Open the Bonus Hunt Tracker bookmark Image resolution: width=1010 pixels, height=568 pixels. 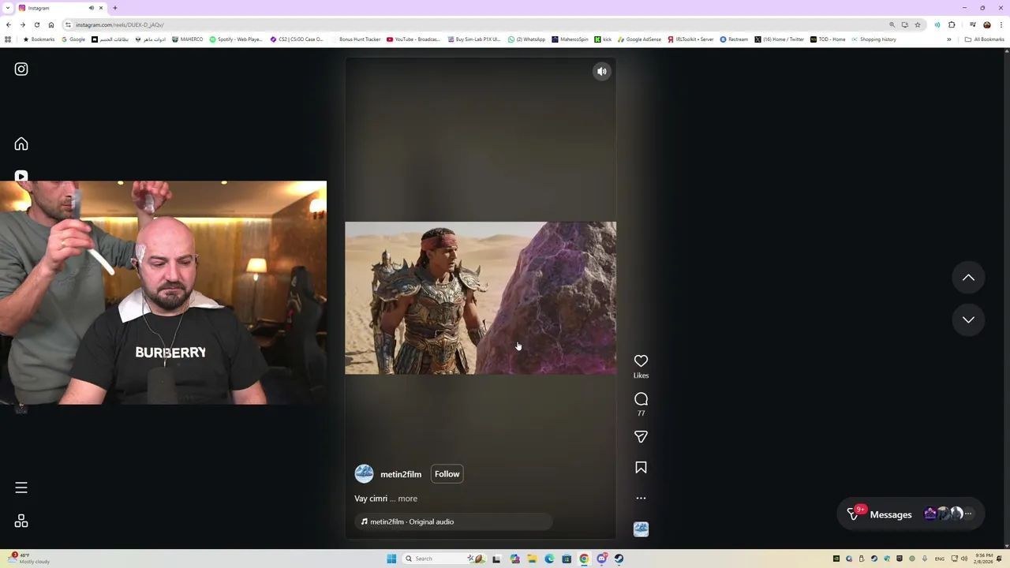[x=357, y=39]
